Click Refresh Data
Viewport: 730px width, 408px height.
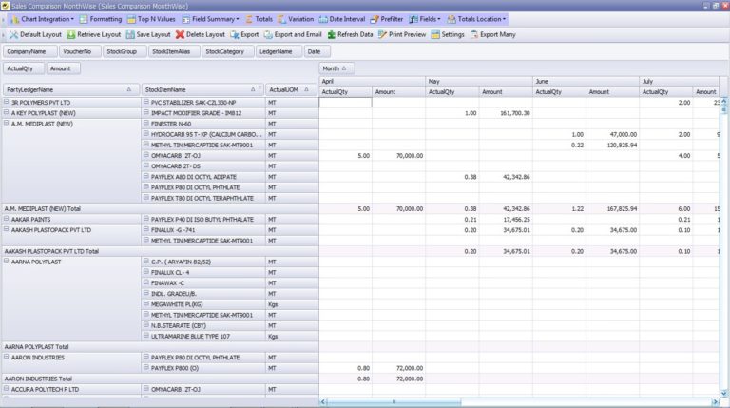[x=350, y=34]
